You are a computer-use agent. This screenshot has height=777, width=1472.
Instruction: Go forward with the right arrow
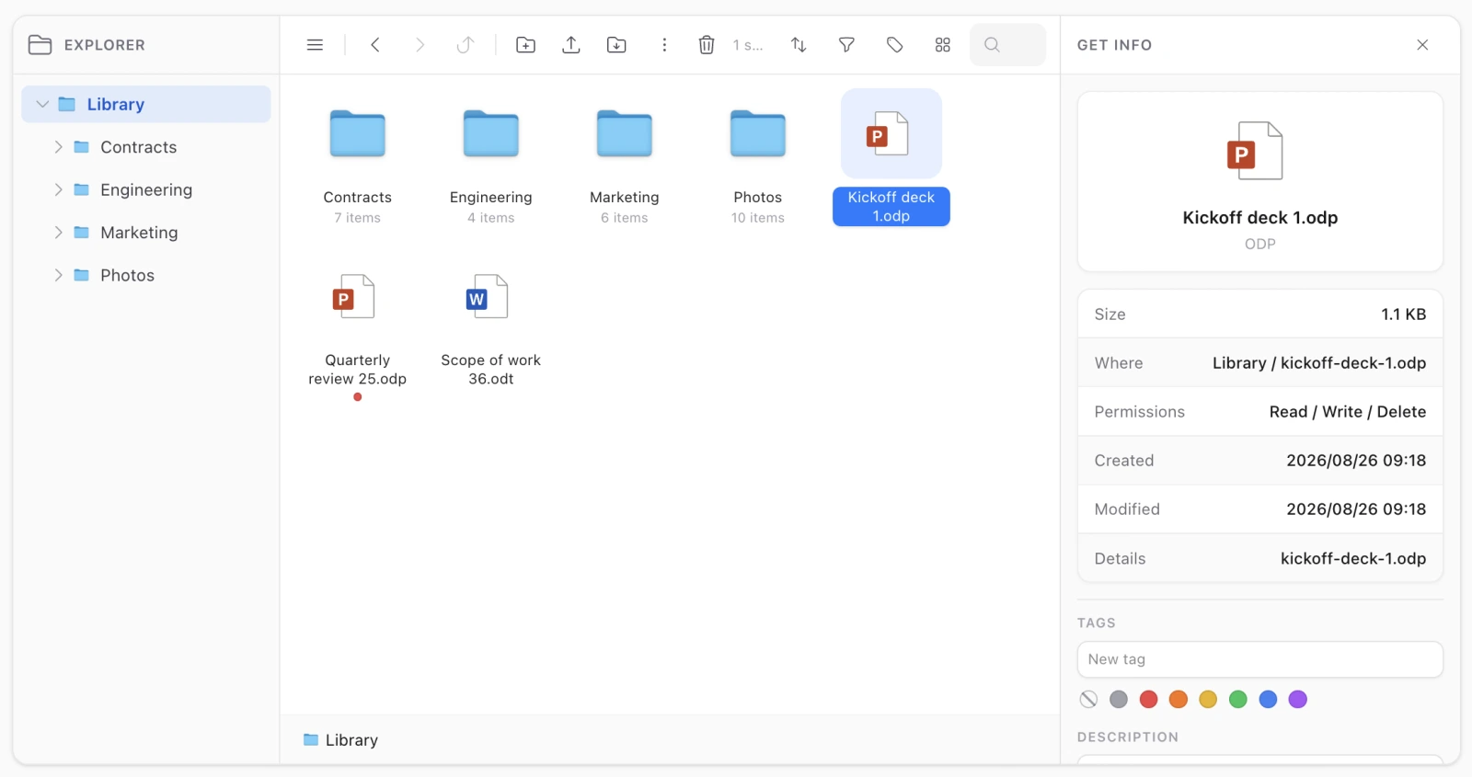[x=420, y=45]
